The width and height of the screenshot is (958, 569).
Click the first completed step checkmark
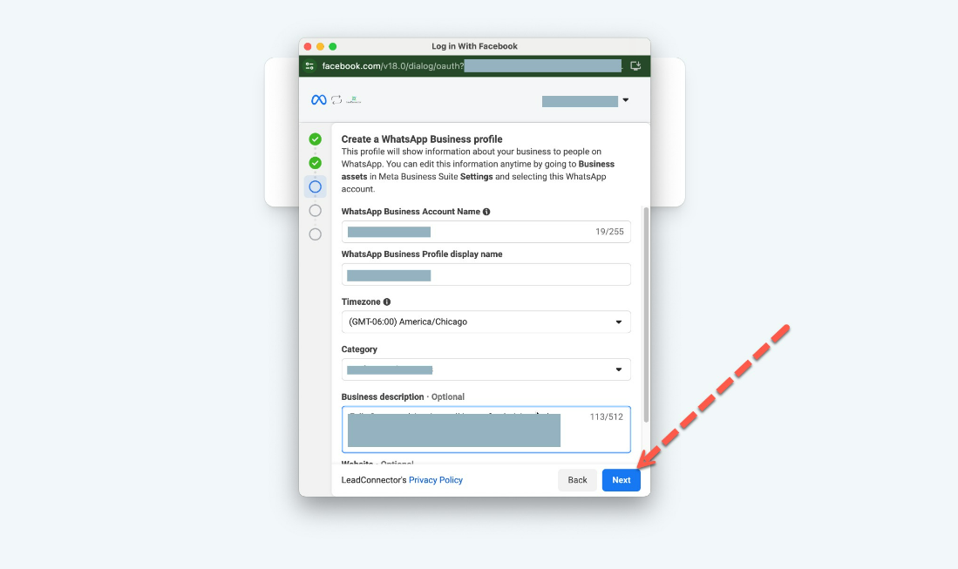point(315,139)
